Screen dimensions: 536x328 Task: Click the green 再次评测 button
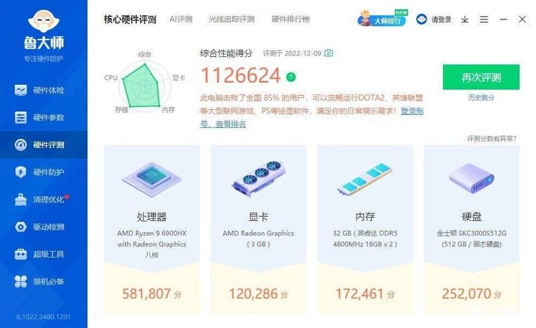[x=481, y=77]
